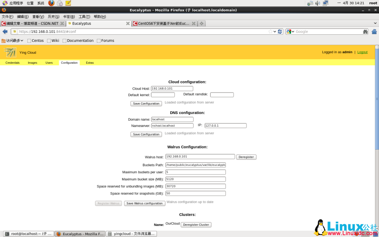Open a new tab with plus button
This screenshot has height=237, width=379.
[201, 23]
